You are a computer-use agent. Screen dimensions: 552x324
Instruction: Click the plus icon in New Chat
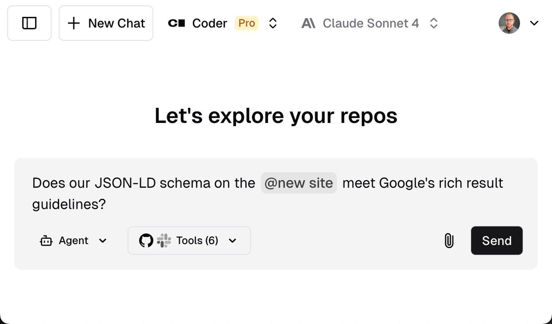coord(74,23)
